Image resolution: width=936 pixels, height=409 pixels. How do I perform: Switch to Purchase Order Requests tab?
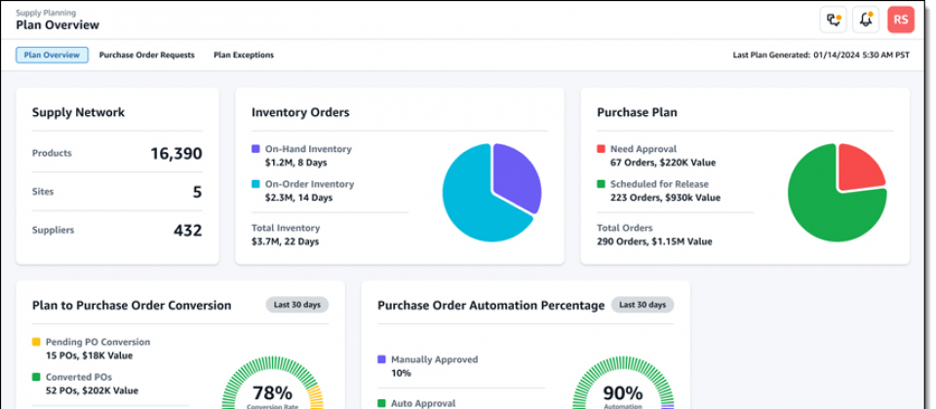point(147,55)
